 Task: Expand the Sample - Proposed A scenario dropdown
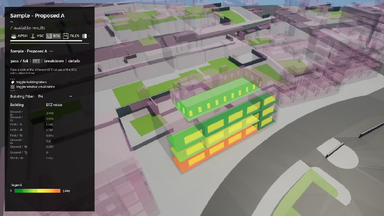click(x=51, y=51)
